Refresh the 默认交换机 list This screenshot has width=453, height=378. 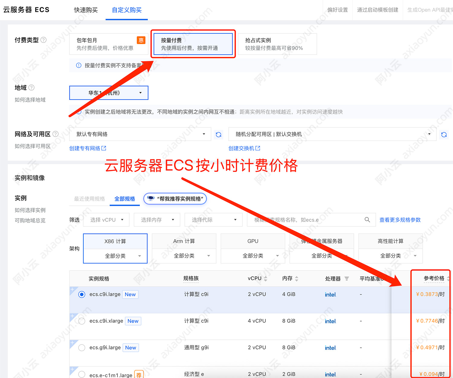[x=444, y=134]
